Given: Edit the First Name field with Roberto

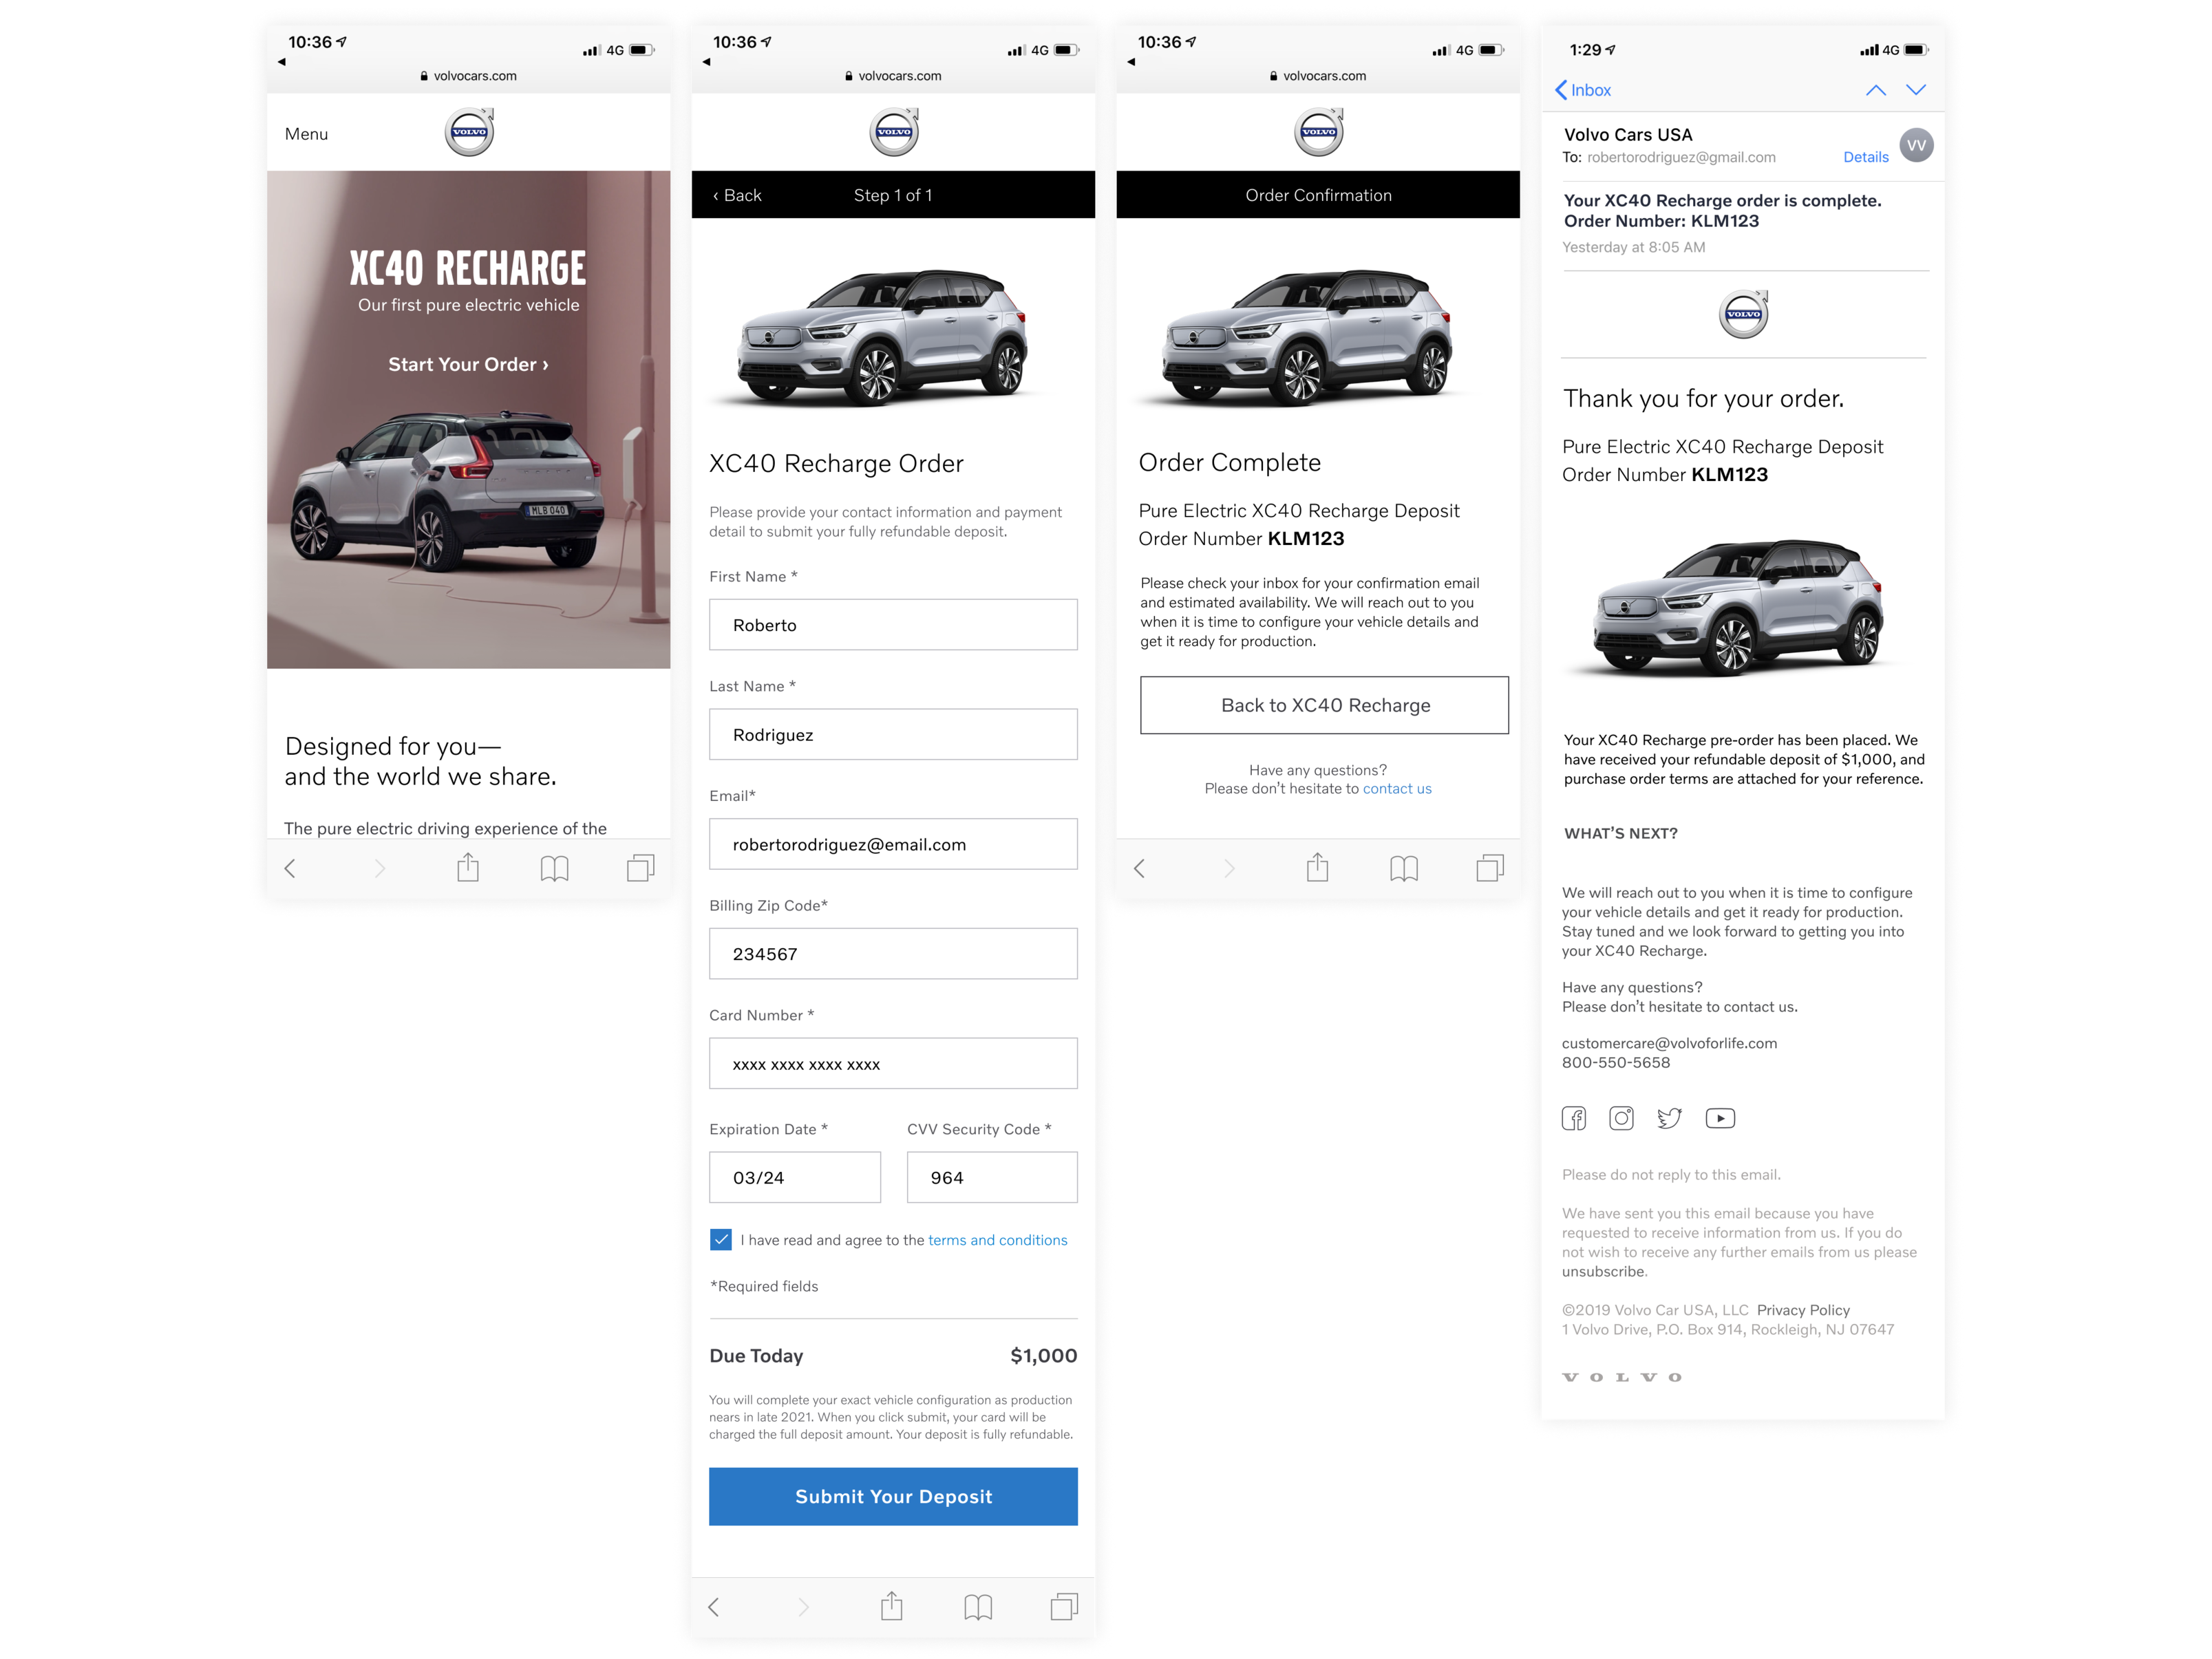Looking at the screenshot, I should (893, 625).
